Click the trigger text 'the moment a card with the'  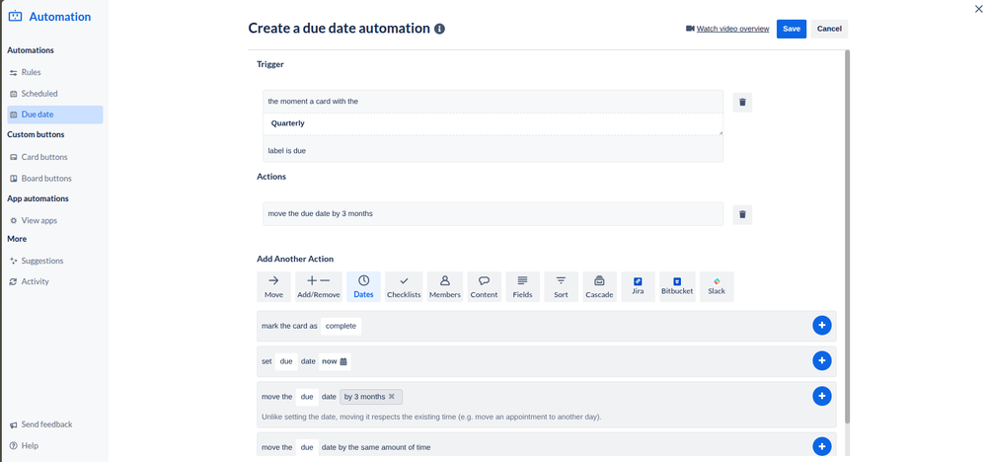tap(313, 102)
